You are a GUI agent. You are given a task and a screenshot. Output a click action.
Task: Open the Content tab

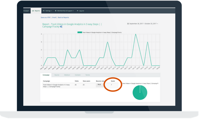[x=77, y=75]
